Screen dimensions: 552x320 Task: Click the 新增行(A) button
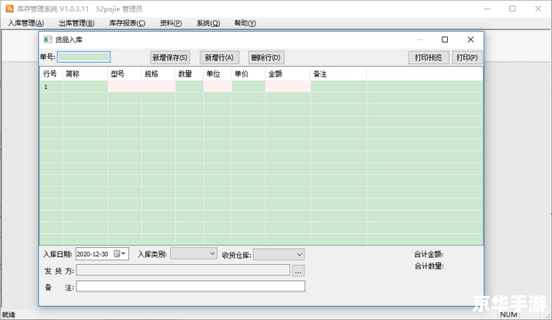[219, 58]
